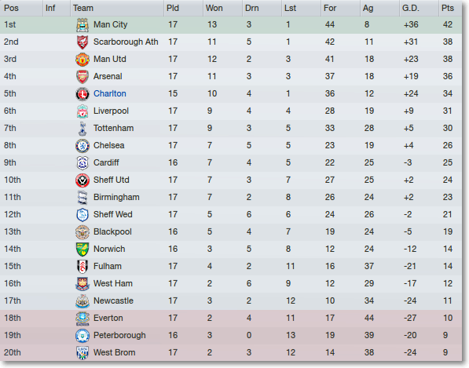
Task: Open the Sheff Utd team name
Action: [112, 180]
